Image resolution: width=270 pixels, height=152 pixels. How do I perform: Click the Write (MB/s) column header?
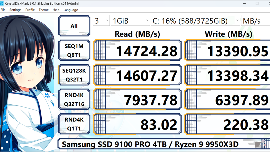(x=229, y=34)
